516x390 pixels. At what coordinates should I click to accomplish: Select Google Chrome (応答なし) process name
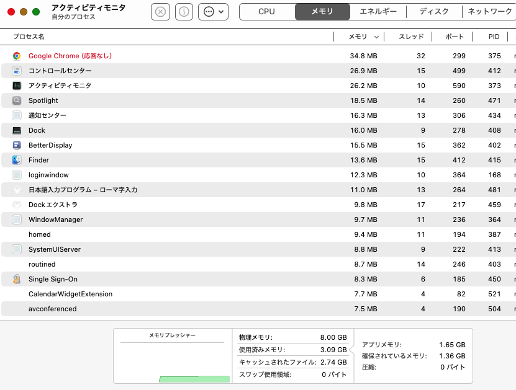pos(70,56)
